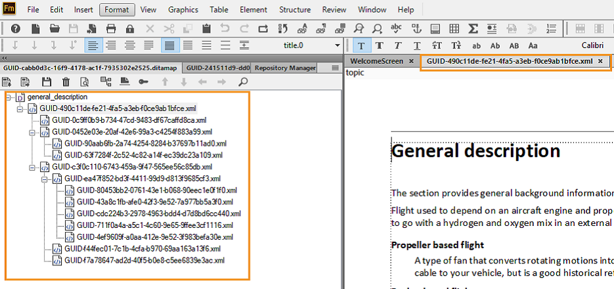This screenshot has height=289, width=614.
Task: Click the Paste clipboard icon
Action: (x=206, y=28)
